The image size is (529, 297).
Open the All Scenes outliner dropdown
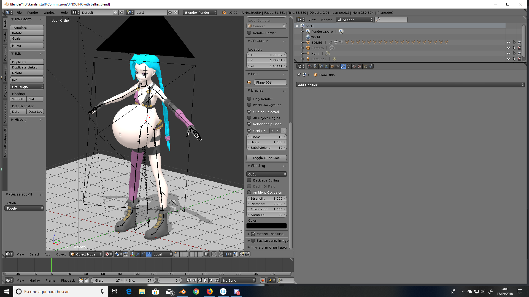354,20
